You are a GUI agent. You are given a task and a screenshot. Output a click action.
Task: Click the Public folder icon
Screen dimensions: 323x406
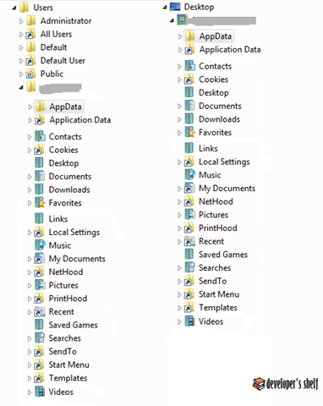click(30, 74)
